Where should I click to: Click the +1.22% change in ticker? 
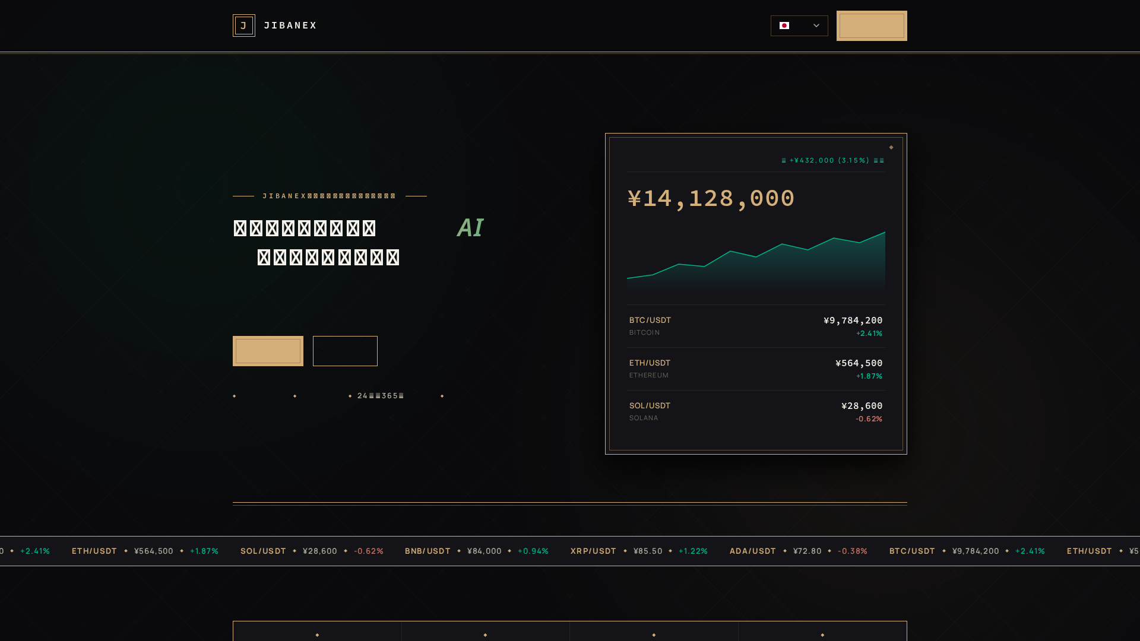tap(693, 551)
